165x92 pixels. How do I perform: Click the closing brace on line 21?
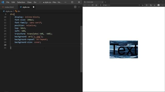pyautogui.click(x=11, y=48)
